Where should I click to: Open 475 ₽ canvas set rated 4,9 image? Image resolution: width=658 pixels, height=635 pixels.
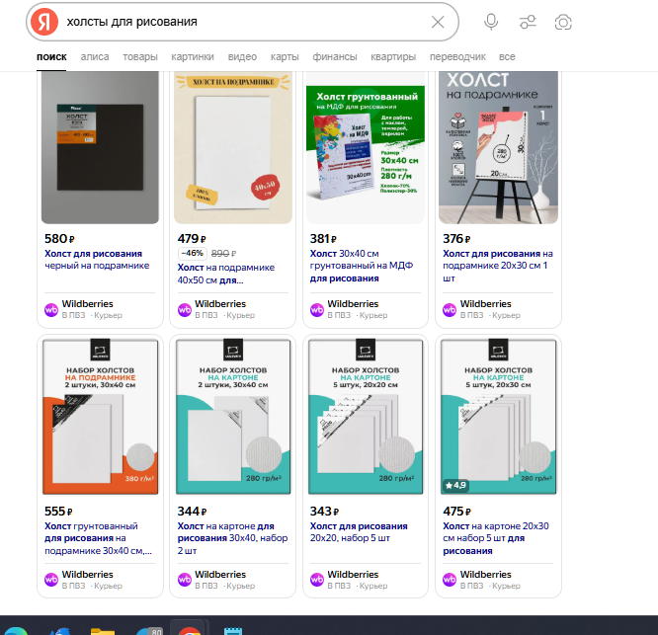tap(497, 416)
